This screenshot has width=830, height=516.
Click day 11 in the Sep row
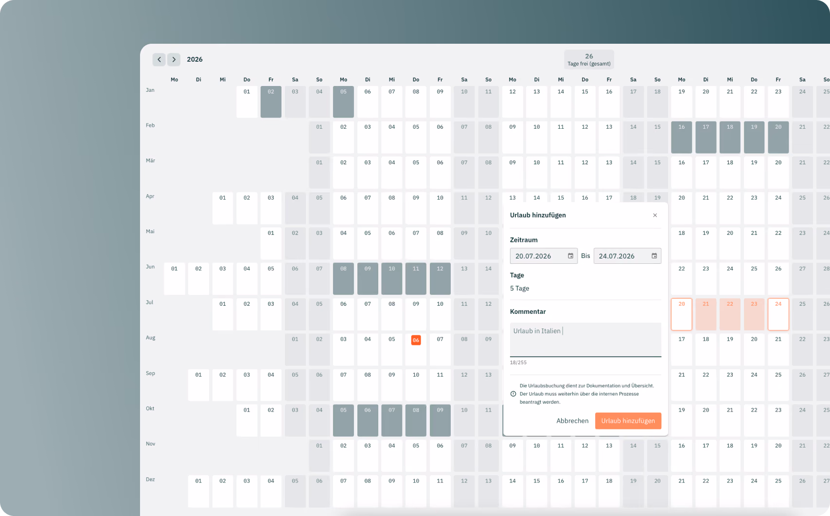(x=440, y=385)
